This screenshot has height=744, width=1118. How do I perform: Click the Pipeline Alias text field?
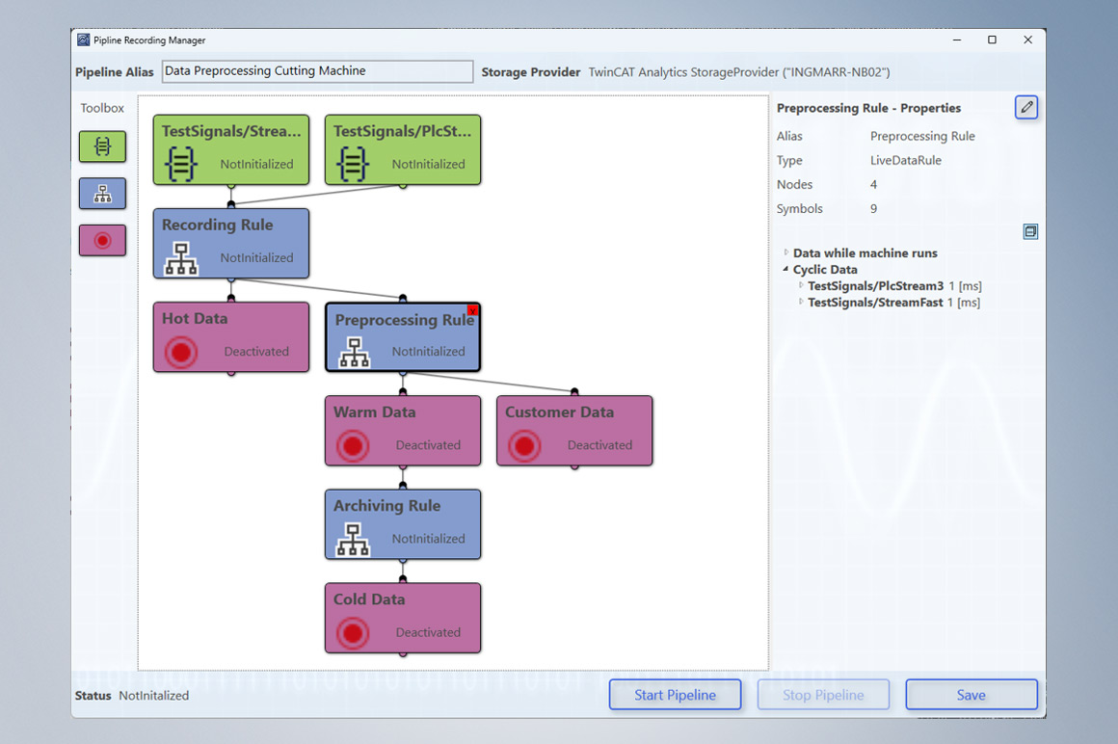317,71
